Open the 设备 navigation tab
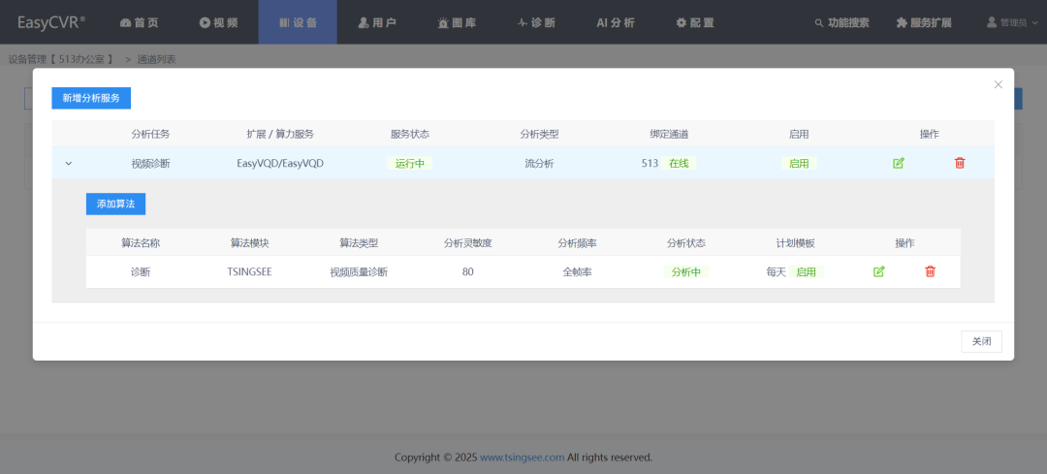This screenshot has height=474, width=1047. pos(298,22)
